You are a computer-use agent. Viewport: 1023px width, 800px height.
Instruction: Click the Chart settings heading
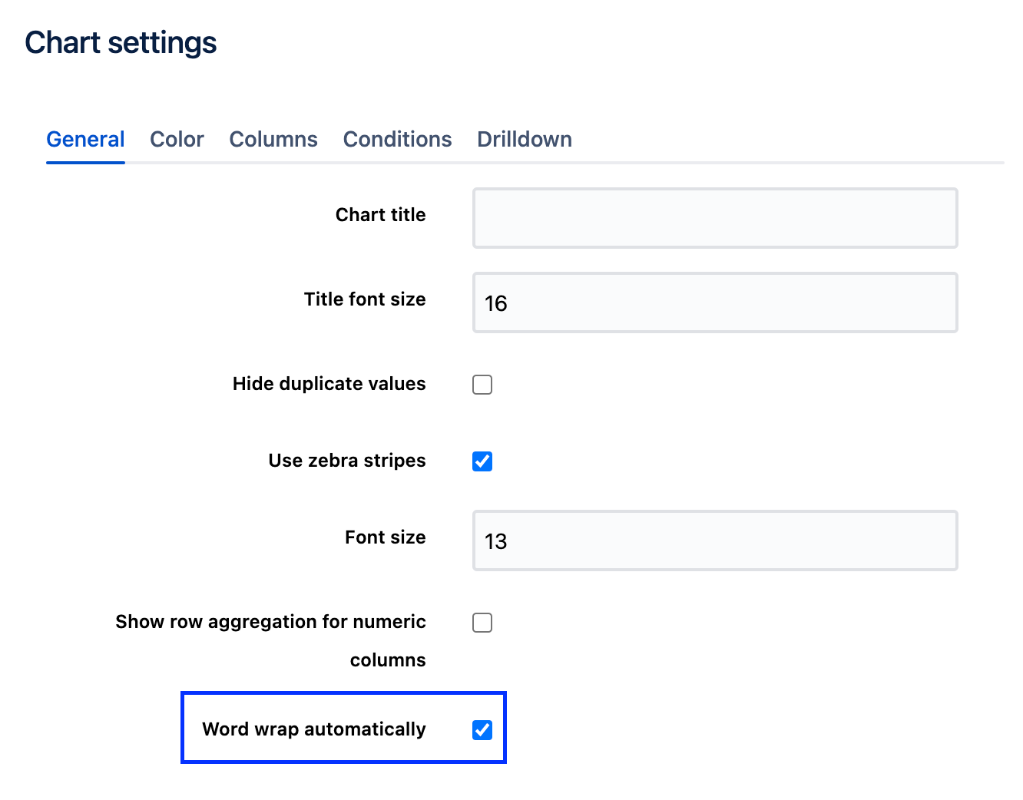pyautogui.click(x=121, y=43)
